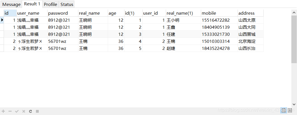297x115 pixels.
Task: Add a new record with the plus icon
Action: pyautogui.click(x=3, y=111)
